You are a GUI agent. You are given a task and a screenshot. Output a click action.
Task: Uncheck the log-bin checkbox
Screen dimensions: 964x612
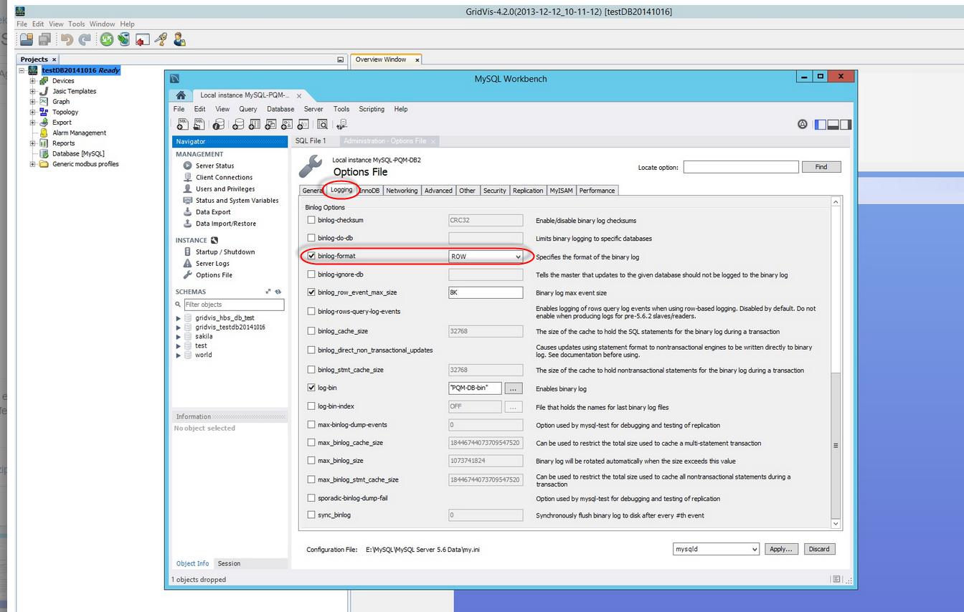[311, 388]
